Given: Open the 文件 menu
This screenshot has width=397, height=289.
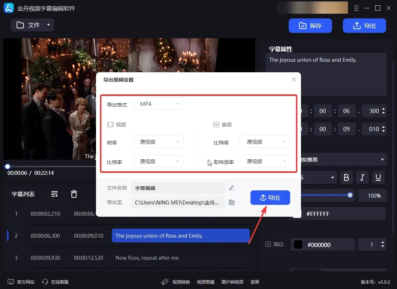Looking at the screenshot, I should [32, 25].
